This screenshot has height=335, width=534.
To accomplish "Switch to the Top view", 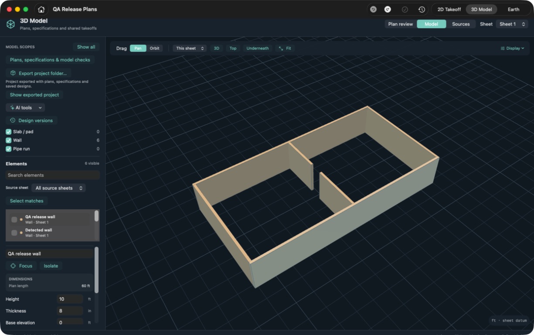I will 233,48.
